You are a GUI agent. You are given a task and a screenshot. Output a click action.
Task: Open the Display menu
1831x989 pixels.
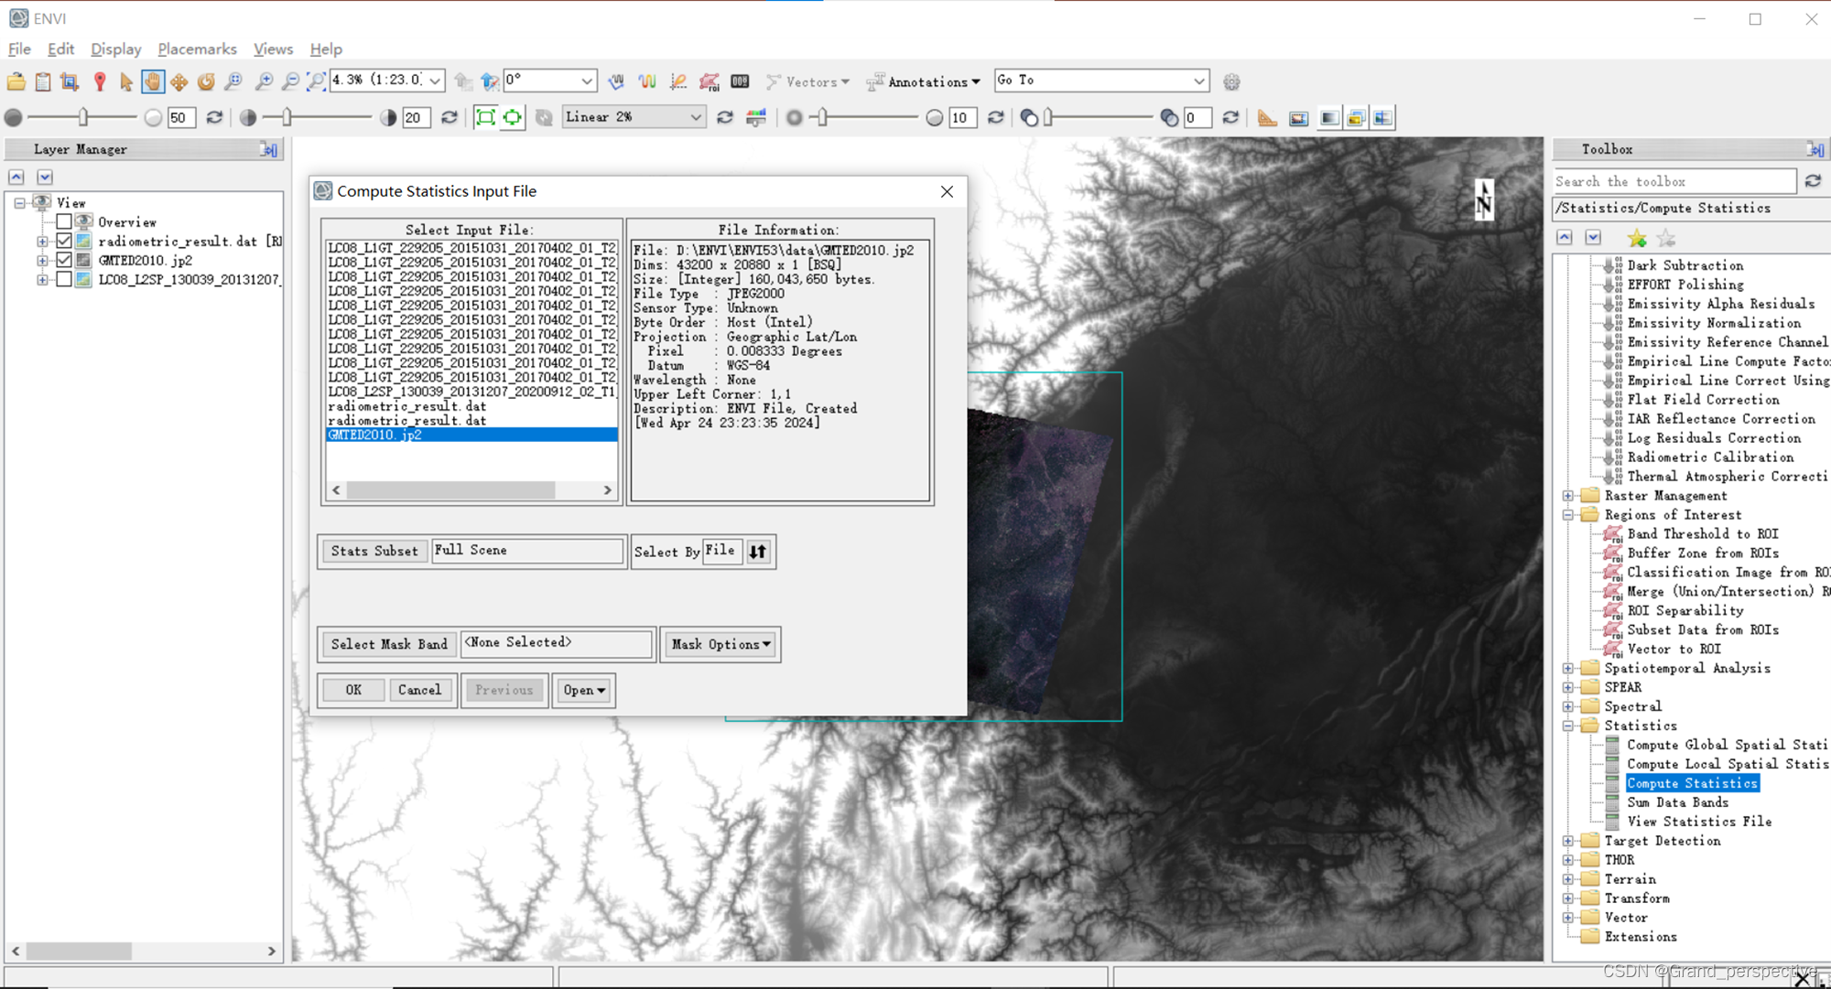(115, 48)
